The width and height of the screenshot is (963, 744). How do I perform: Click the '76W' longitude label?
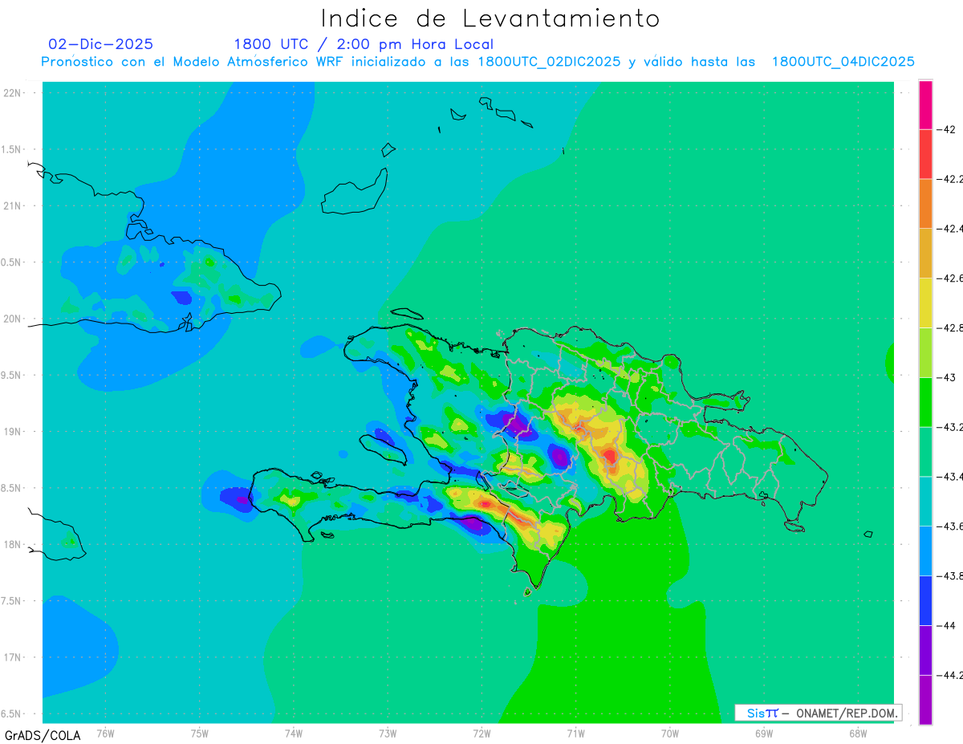pos(105,734)
